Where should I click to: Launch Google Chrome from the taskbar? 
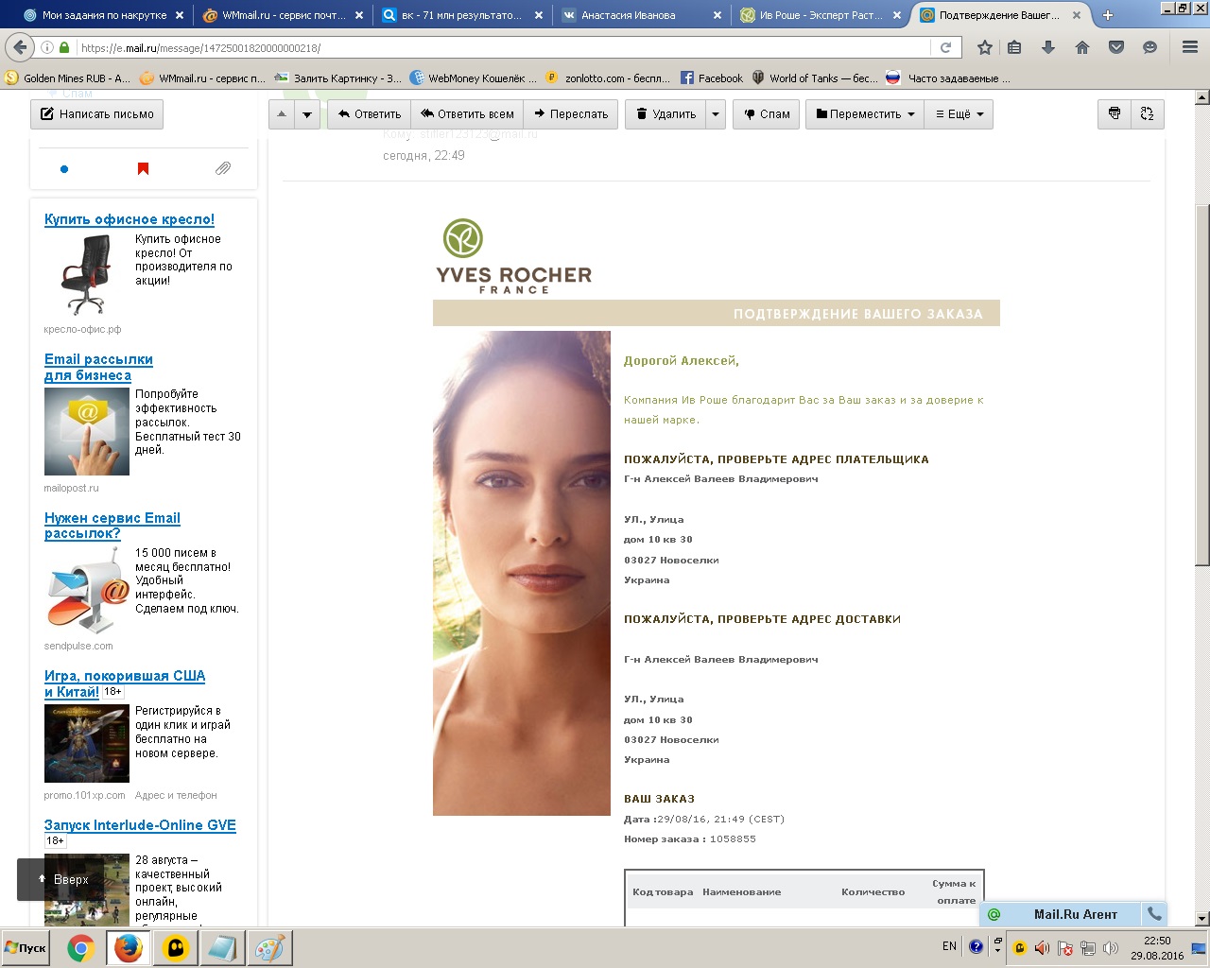[81, 948]
